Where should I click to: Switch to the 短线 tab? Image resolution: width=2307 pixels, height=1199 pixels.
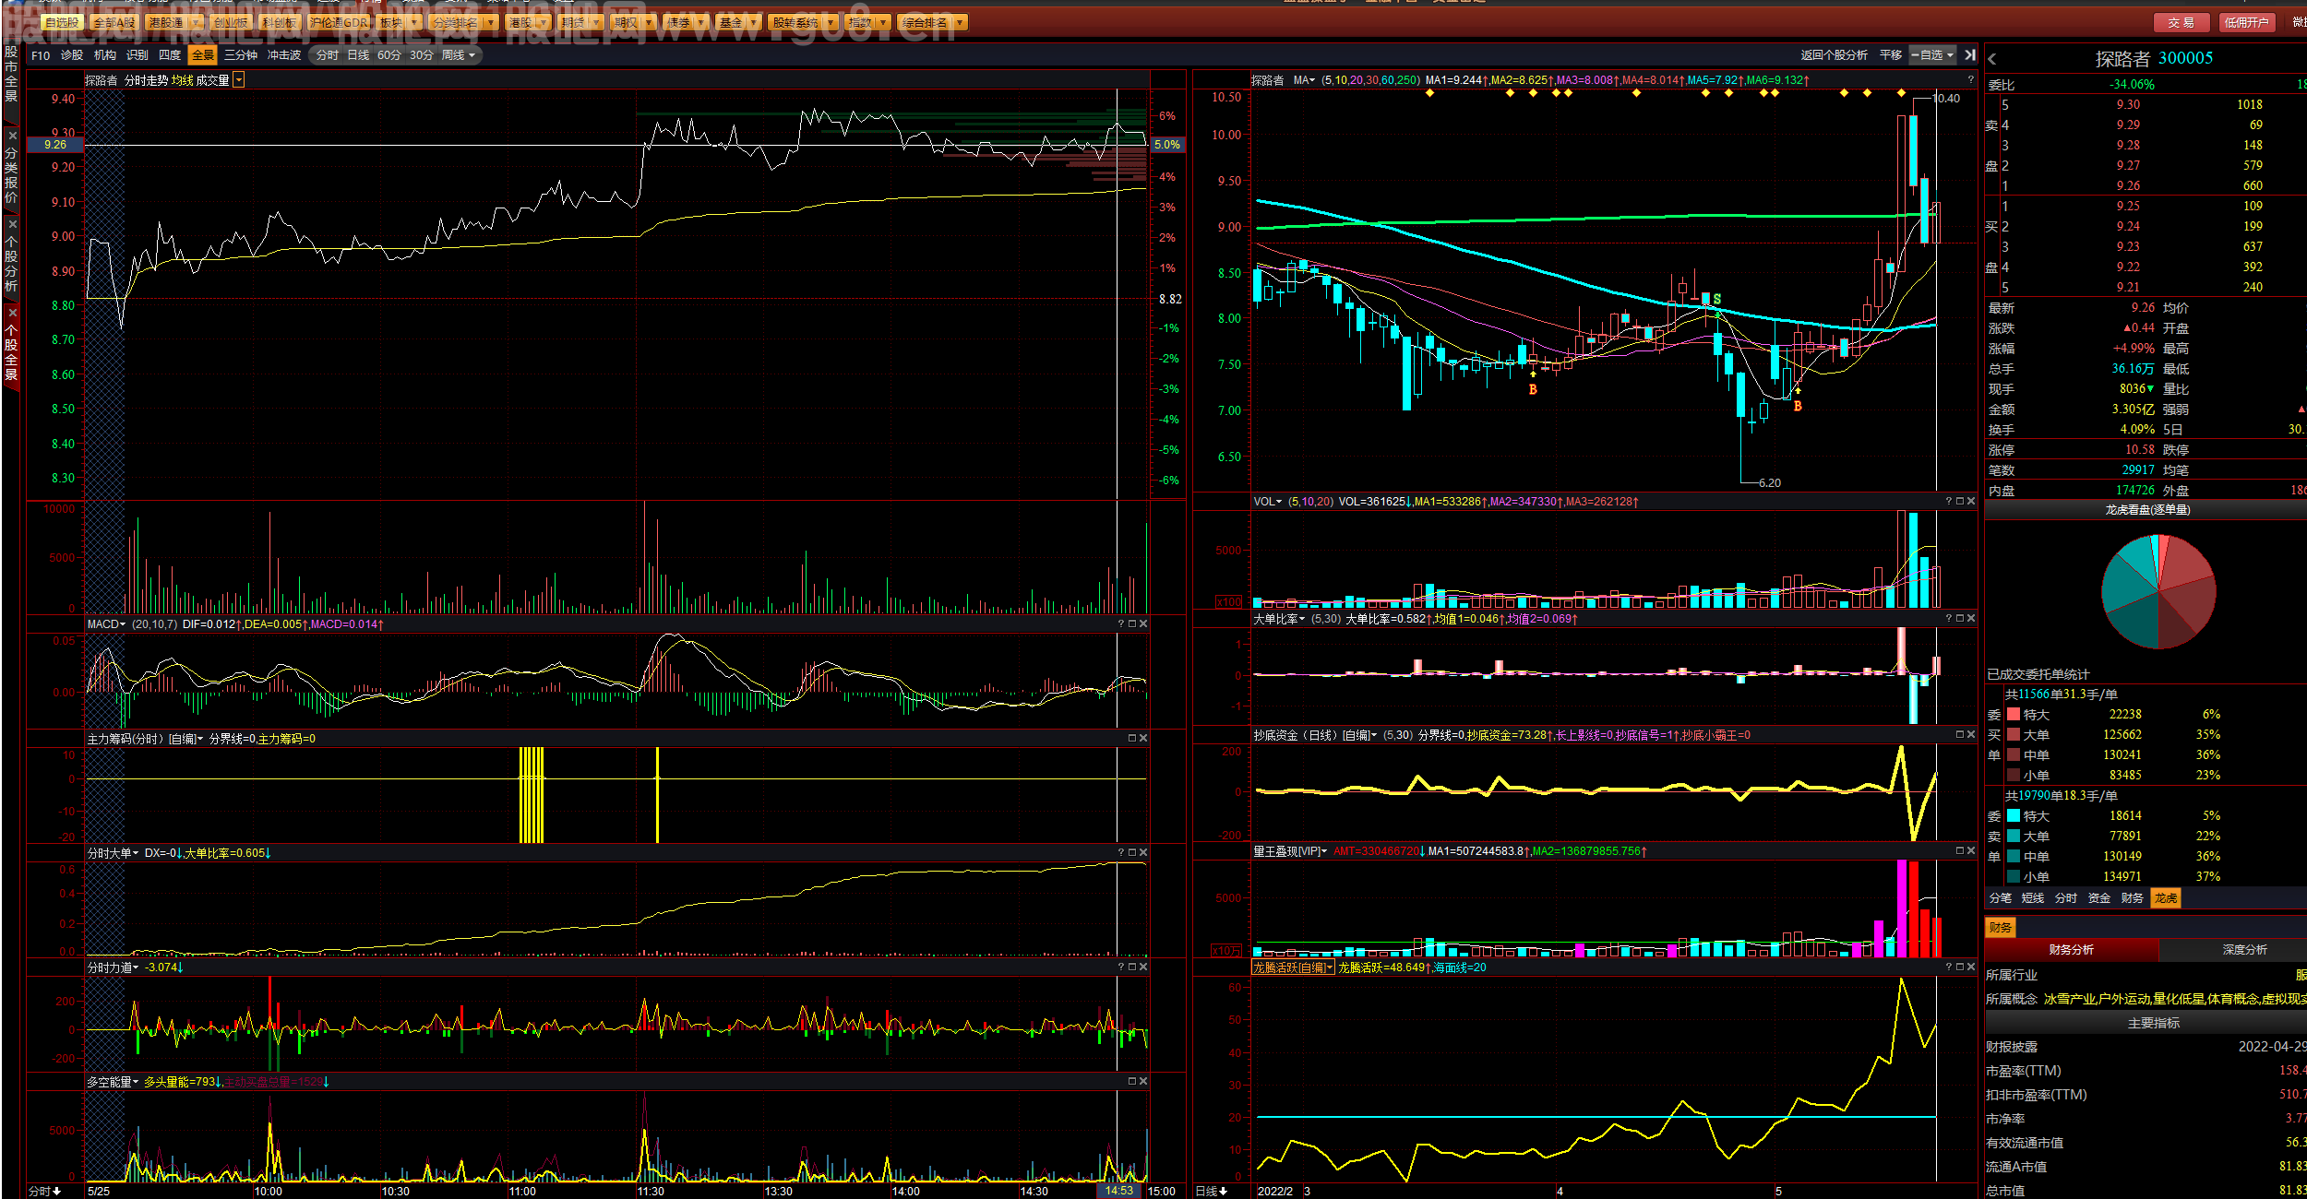pyautogui.click(x=2033, y=898)
